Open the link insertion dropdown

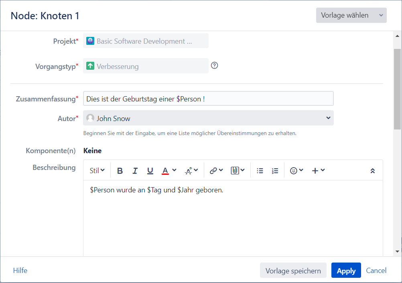pyautogui.click(x=216, y=171)
